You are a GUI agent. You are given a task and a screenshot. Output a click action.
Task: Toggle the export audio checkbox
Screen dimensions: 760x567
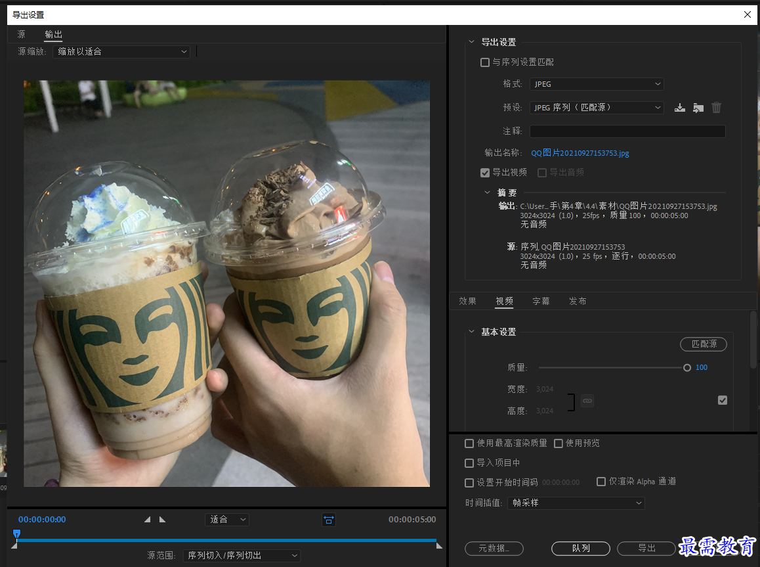click(542, 173)
